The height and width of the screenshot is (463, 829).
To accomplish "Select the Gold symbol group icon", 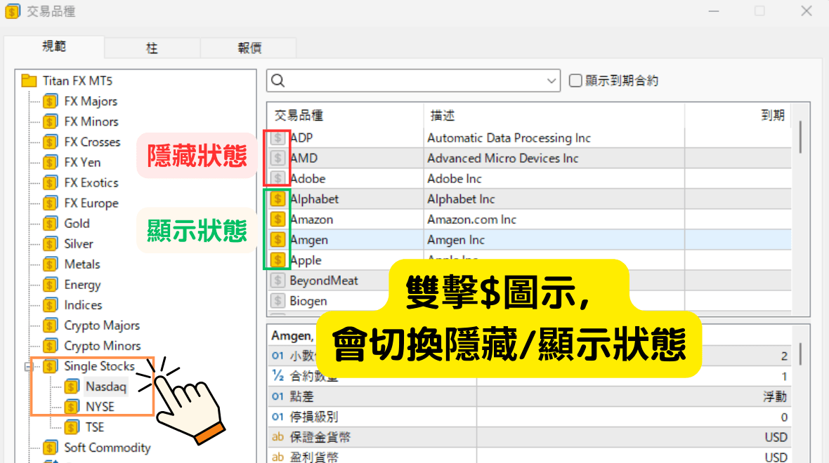I will pyautogui.click(x=51, y=224).
